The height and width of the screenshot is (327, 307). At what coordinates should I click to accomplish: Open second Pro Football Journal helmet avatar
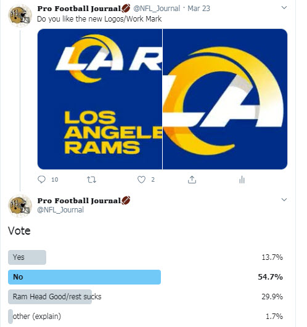pos(20,206)
